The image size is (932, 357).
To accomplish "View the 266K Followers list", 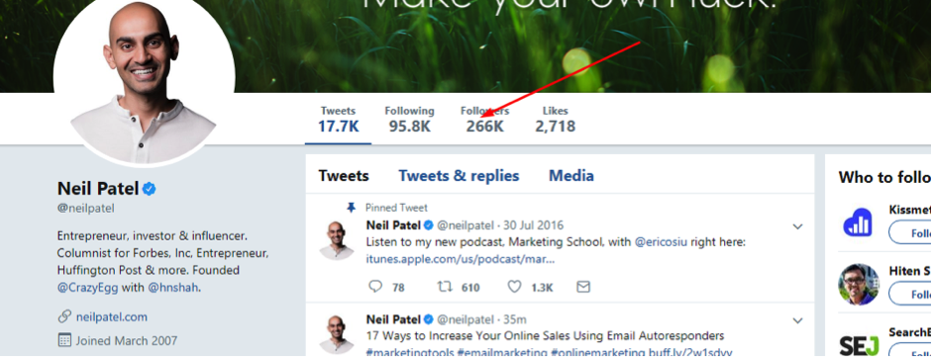I will pyautogui.click(x=484, y=120).
